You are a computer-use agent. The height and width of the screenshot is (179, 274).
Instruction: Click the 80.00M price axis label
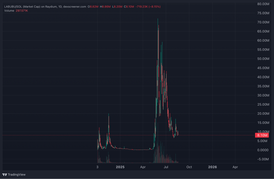click(263, 4)
